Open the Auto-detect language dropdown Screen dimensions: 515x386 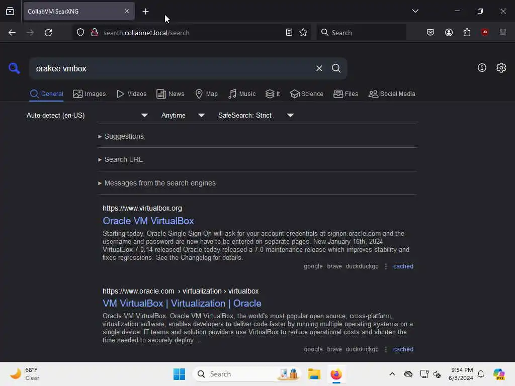tap(87, 116)
